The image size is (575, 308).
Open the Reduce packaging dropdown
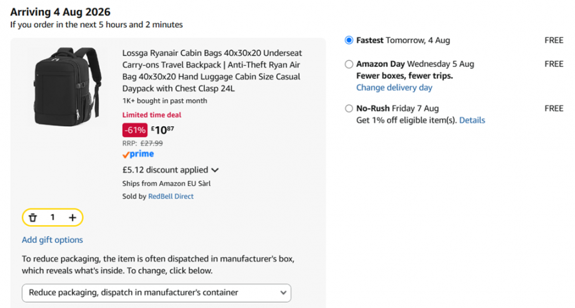(157, 293)
